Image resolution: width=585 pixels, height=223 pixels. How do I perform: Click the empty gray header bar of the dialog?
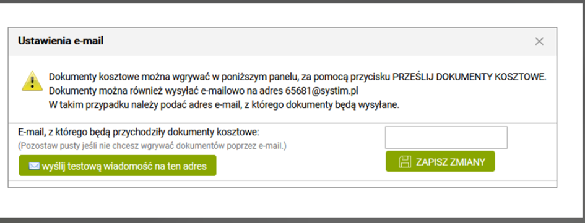(317, 41)
